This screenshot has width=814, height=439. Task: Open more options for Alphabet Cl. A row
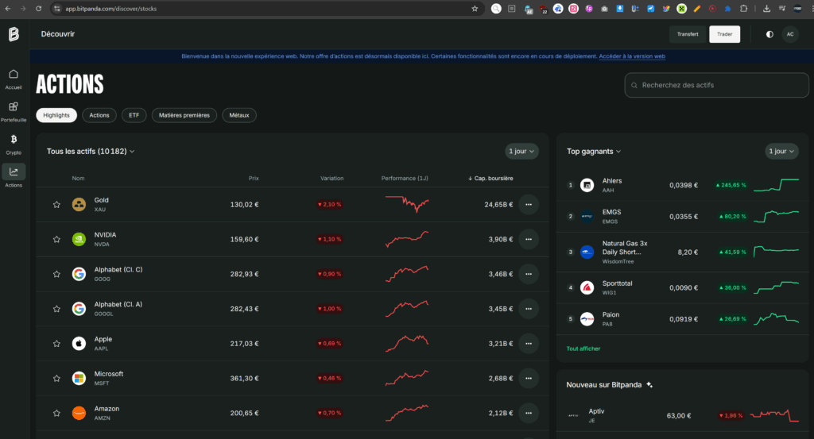[529, 308]
